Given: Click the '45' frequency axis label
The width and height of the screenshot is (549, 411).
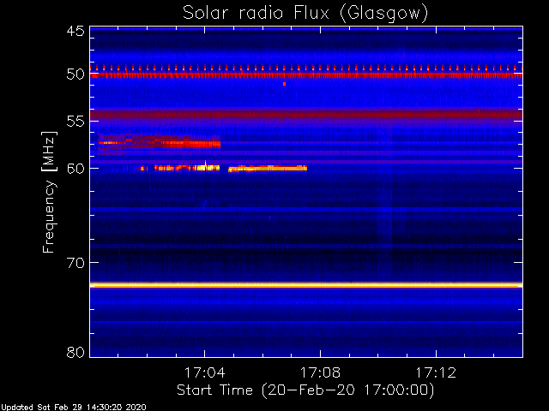Looking at the screenshot, I should click(x=75, y=32).
